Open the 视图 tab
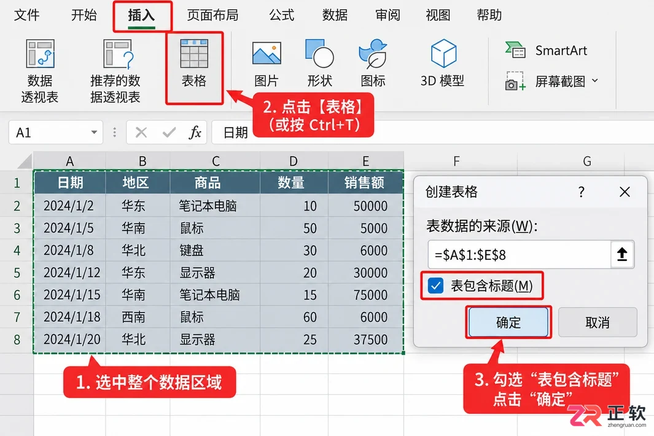Viewport: 654px width, 436px height. tap(438, 15)
